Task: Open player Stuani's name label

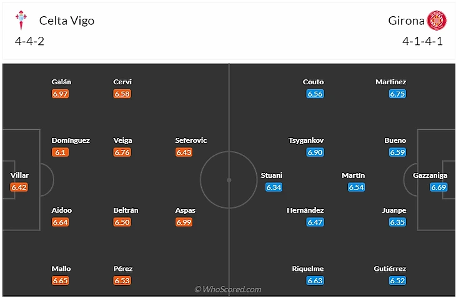Action: [x=272, y=175]
